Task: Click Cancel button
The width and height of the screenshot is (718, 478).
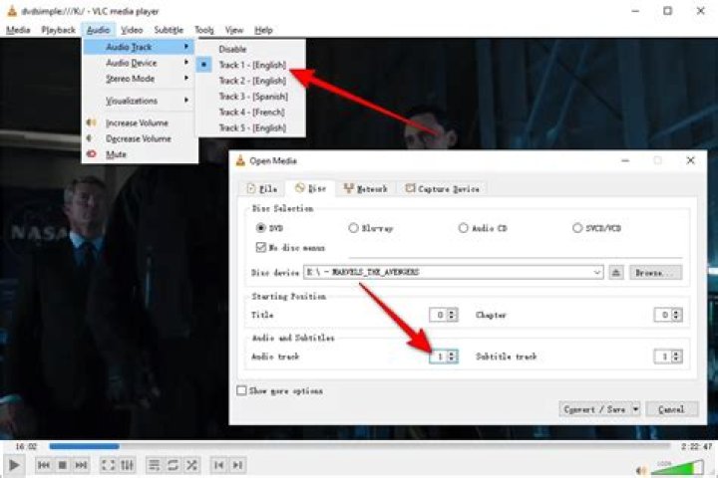Action: [x=672, y=409]
